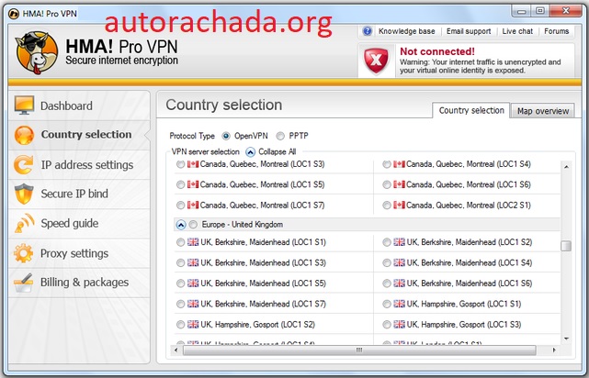Click the HMA title bar app icon
Screen dimensions: 589x378
14,14
